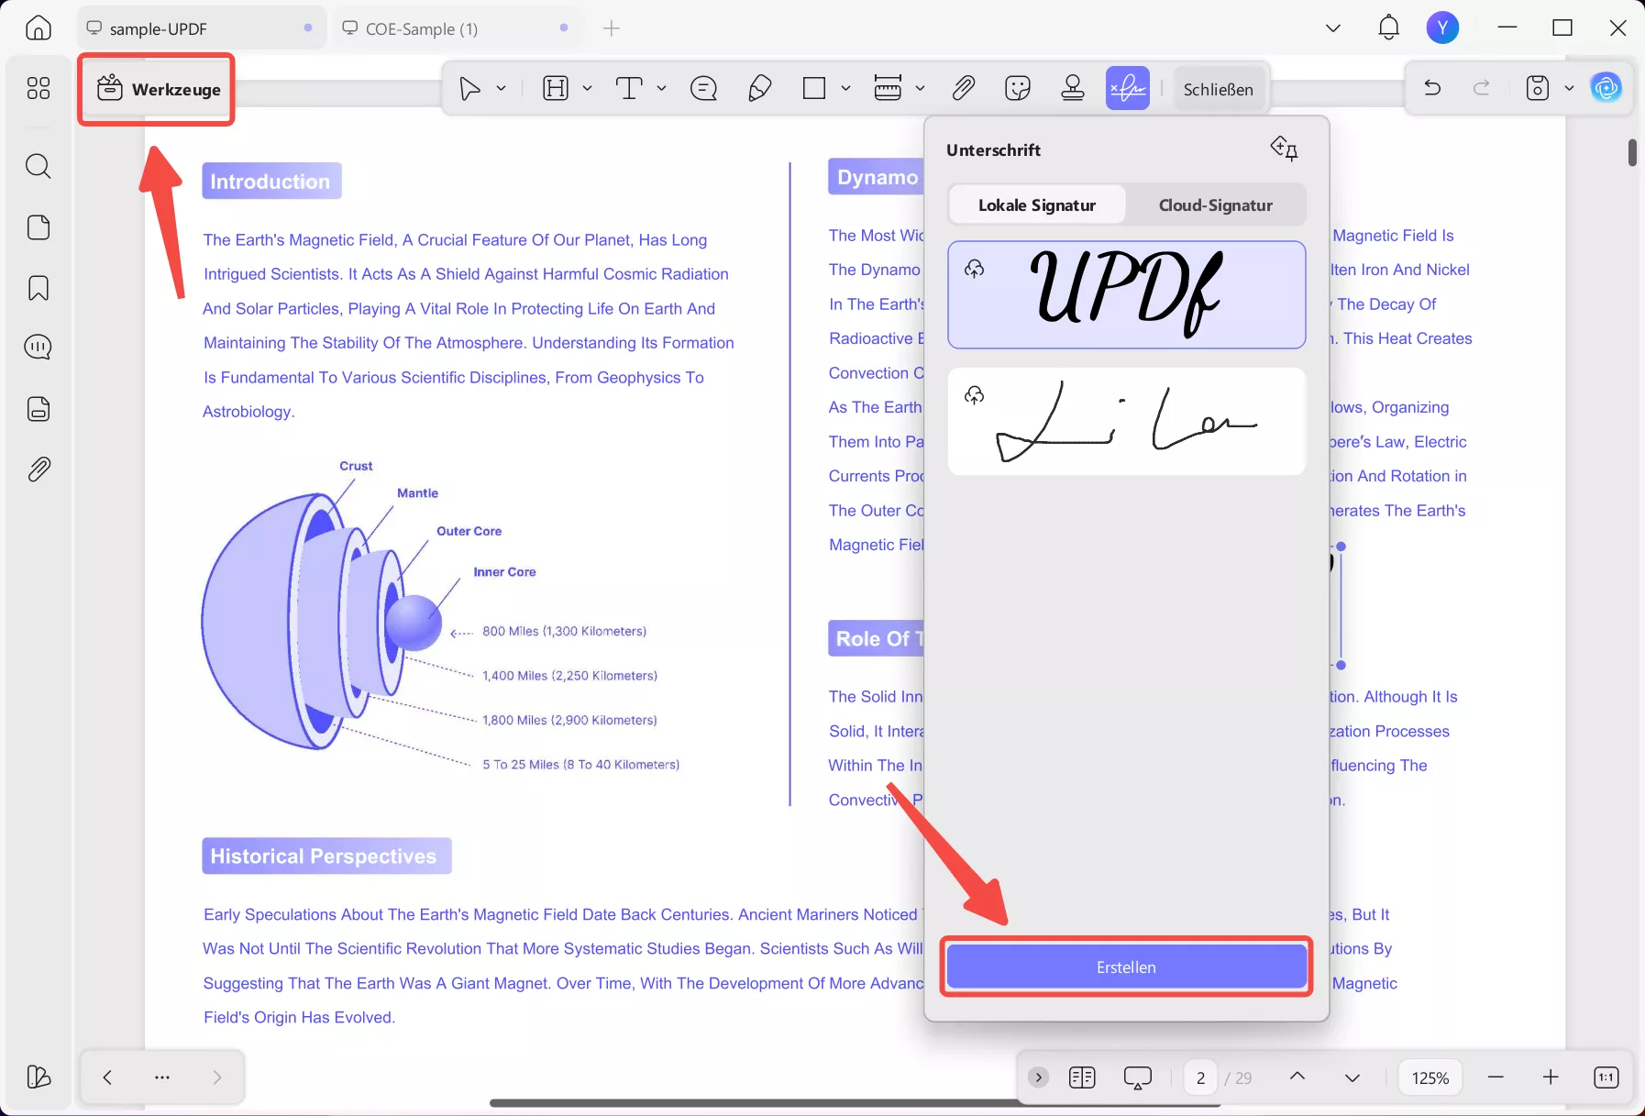Redo the last action
The image size is (1645, 1116).
1482,88
